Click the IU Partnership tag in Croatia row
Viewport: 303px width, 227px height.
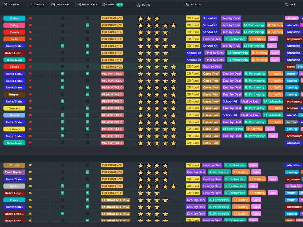[235, 165]
